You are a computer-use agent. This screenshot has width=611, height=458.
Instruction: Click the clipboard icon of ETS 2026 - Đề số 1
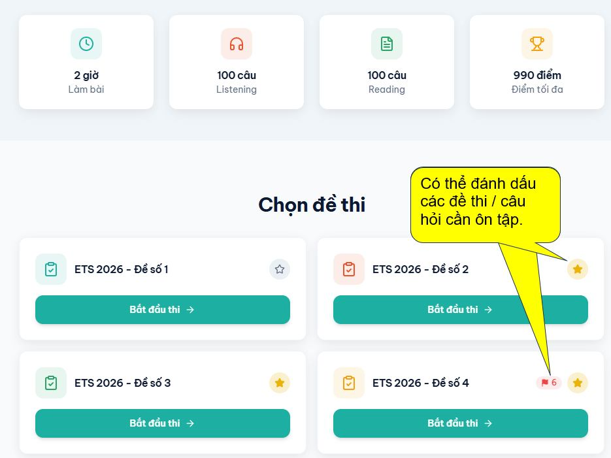51,269
